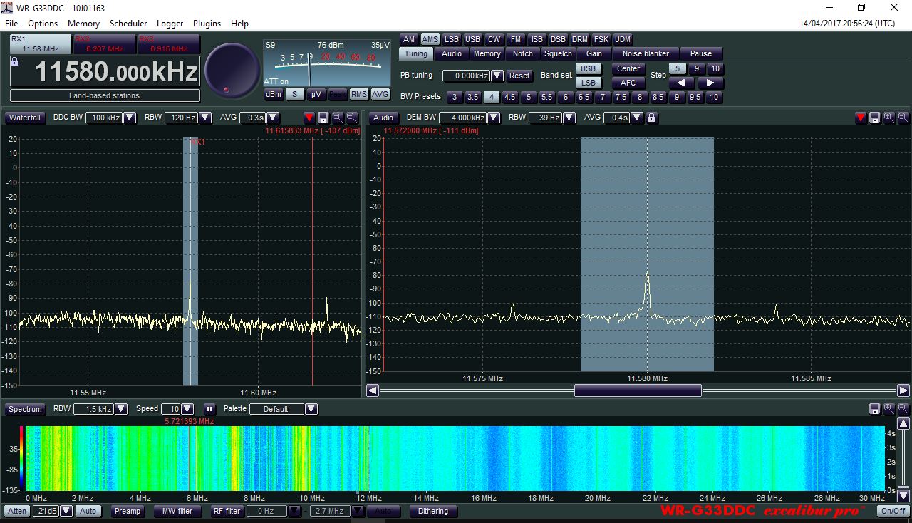Screen dimensions: 912x523
Task: Click the red marker icon in the DDC spectrum panel
Action: (309, 118)
